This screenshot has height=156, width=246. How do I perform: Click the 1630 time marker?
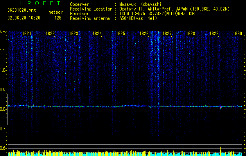point(237,34)
